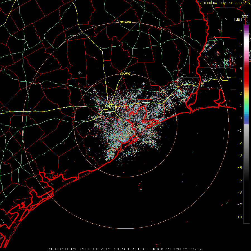Screen dimensions: 251x251
Task: Click the '0.5 DEG' elevation text
Action: (137, 249)
